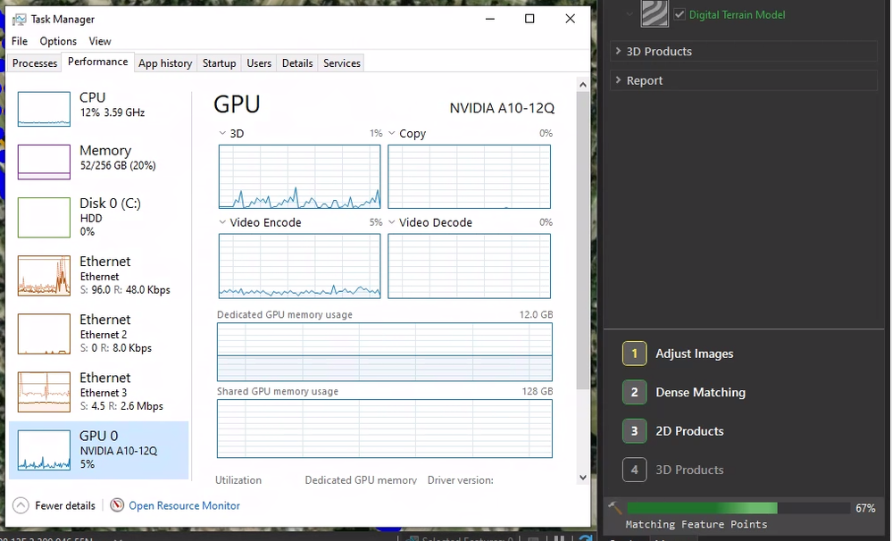Switch to the App history tab
Screen dimensions: 892x541
(165, 63)
